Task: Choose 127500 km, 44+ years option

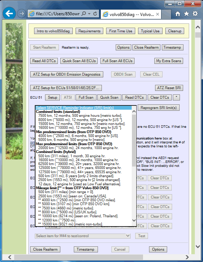Action: pos(83,172)
